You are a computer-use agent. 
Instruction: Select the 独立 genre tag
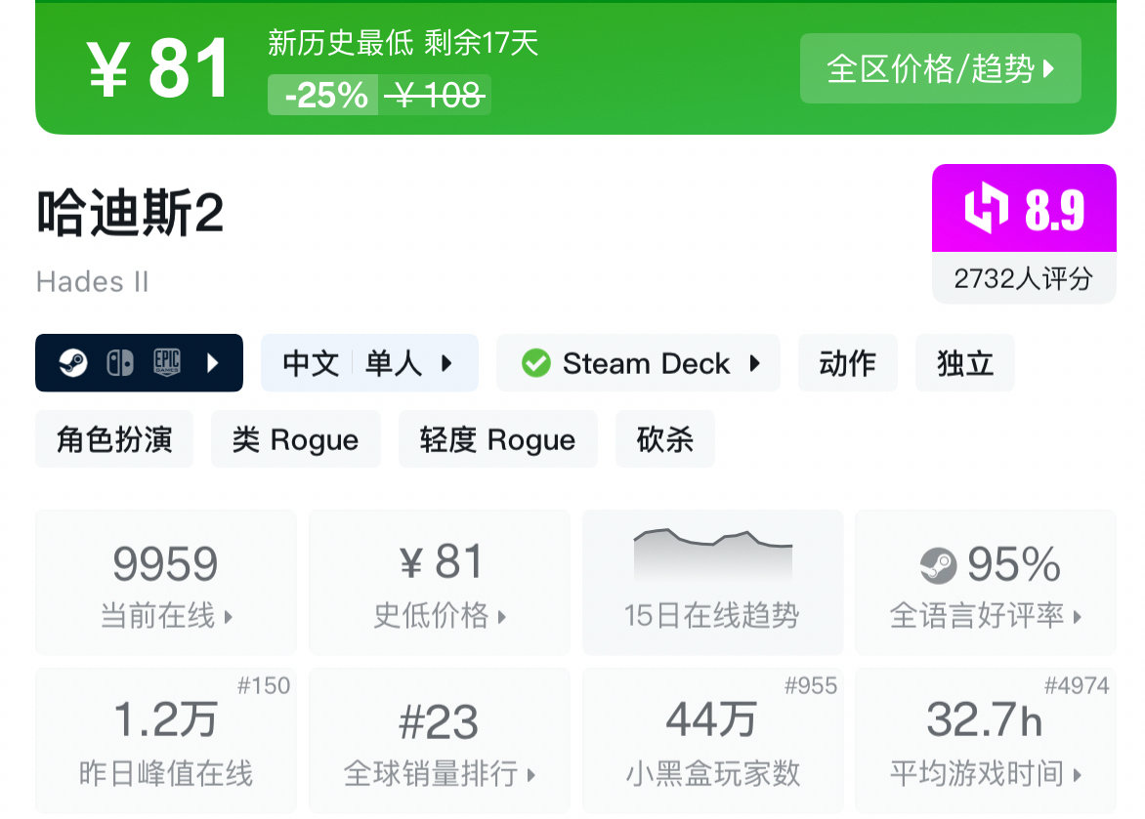pyautogui.click(x=964, y=363)
